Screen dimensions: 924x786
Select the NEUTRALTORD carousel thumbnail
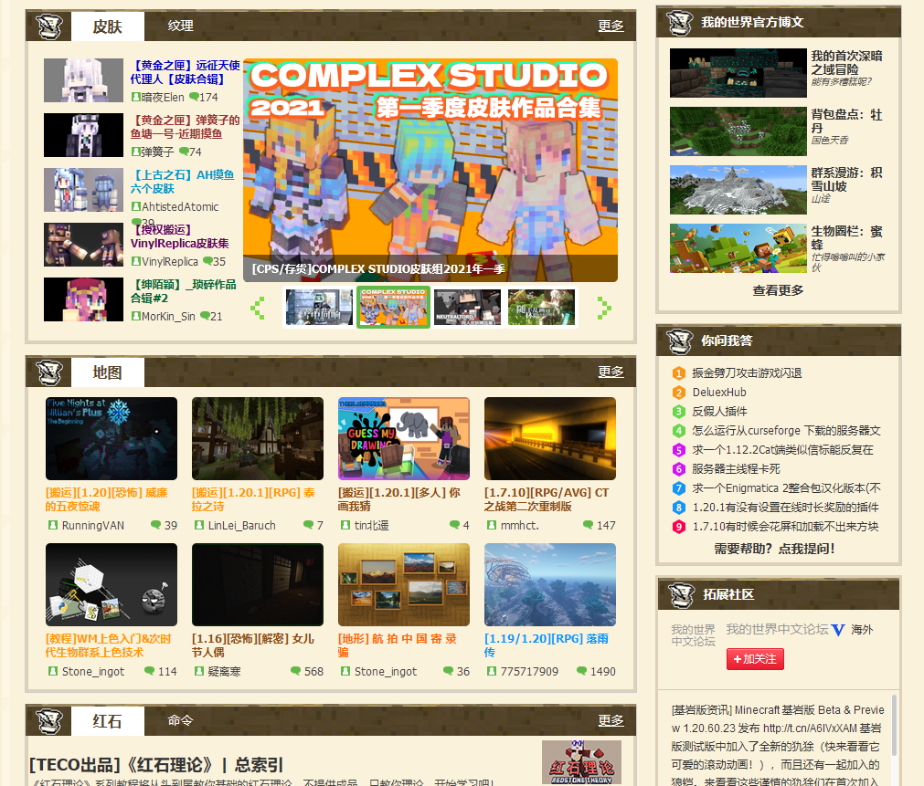pyautogui.click(x=467, y=307)
